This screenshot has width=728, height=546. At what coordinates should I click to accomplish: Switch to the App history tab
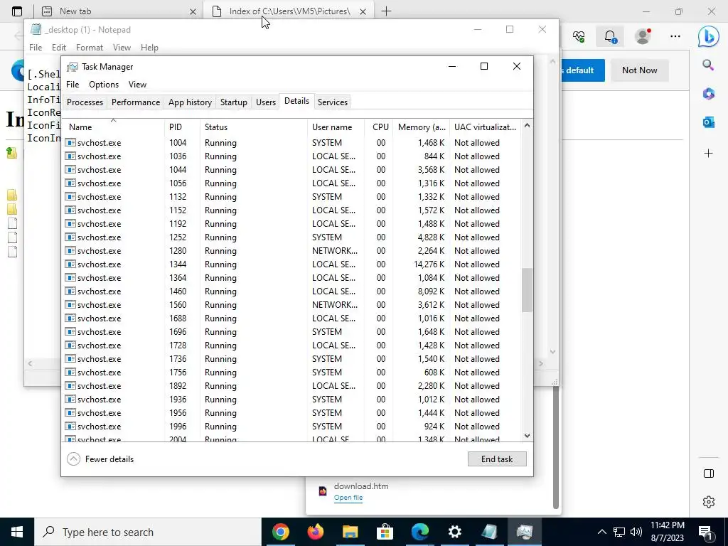click(190, 102)
